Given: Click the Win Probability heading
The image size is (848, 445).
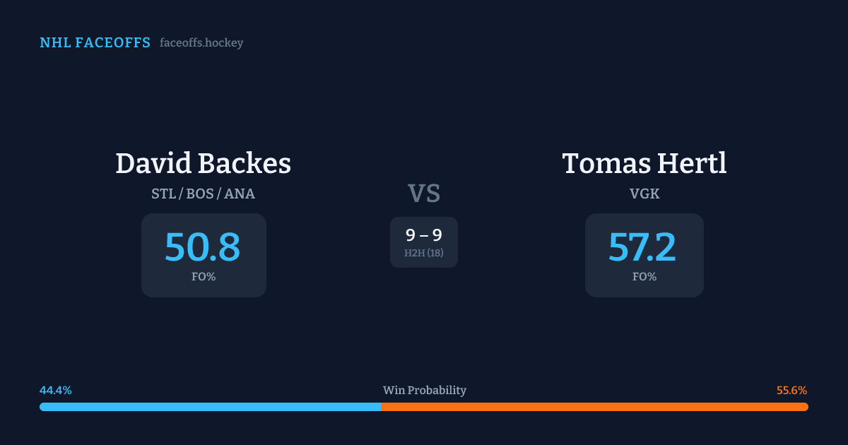Looking at the screenshot, I should click(x=424, y=391).
